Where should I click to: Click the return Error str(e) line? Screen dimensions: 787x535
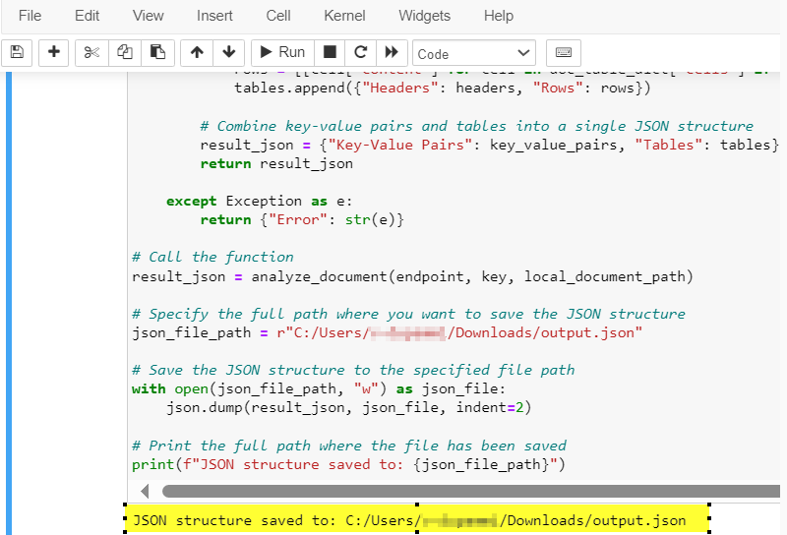[302, 220]
